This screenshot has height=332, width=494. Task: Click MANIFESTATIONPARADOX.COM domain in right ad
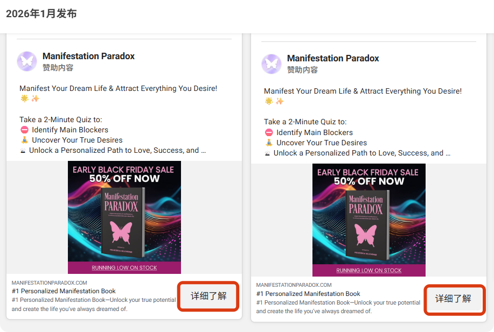click(x=294, y=285)
